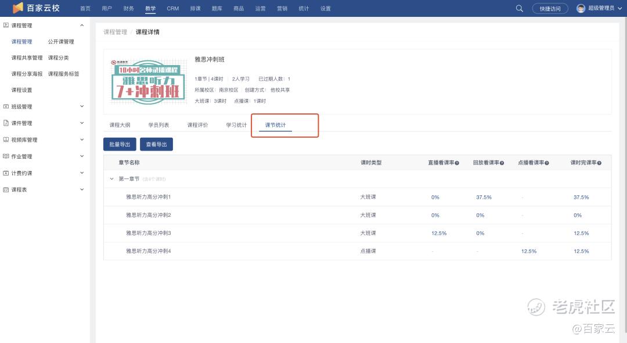The image size is (627, 343).
Task: Open the CRM top menu
Action: [173, 8]
